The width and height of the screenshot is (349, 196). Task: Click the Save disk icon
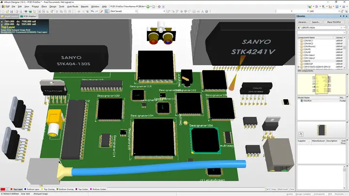[12, 11]
